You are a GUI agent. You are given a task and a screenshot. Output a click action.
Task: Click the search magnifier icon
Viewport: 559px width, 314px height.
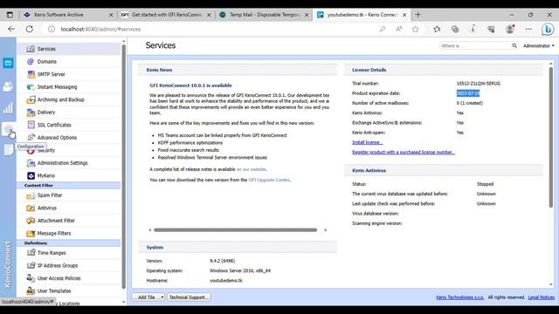tap(514, 45)
